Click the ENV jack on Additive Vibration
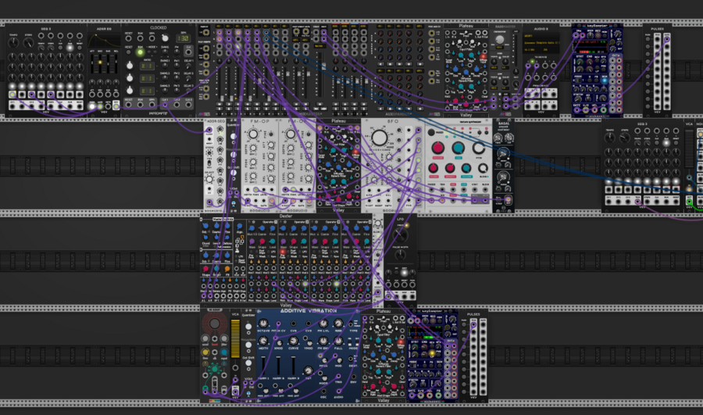The height and width of the screenshot is (415, 703). pos(354,377)
